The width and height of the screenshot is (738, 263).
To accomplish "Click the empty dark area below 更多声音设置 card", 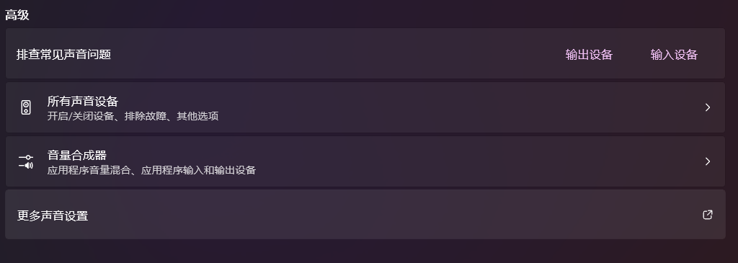I will [365, 251].
